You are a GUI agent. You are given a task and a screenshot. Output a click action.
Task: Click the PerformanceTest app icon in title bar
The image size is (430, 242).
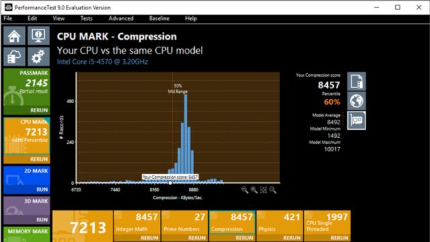(x=9, y=7)
